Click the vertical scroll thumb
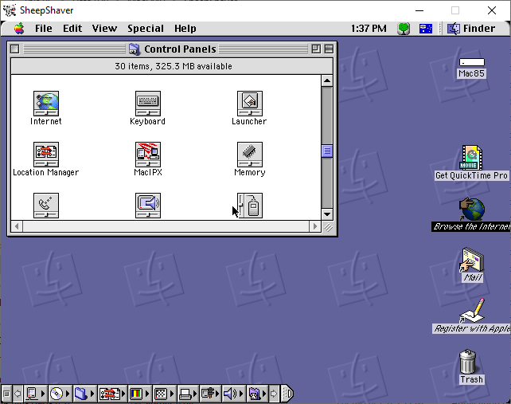The height and width of the screenshot is (404, 511). click(x=327, y=151)
